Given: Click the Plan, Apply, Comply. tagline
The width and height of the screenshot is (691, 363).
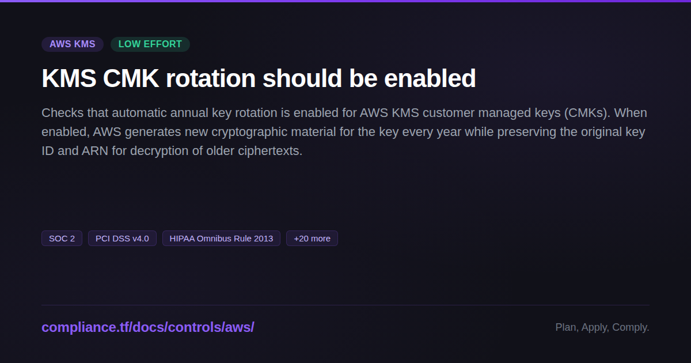Looking at the screenshot, I should [x=602, y=327].
